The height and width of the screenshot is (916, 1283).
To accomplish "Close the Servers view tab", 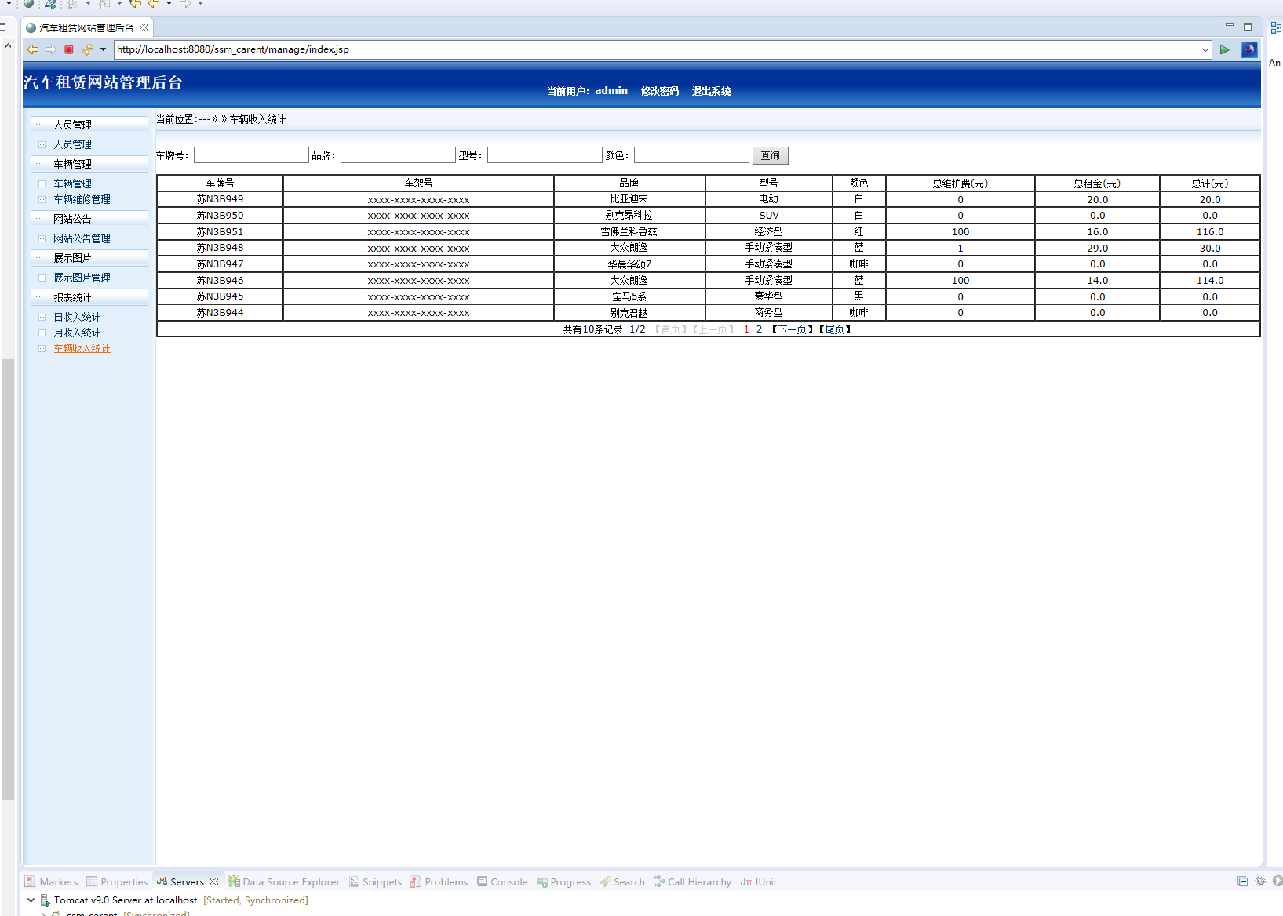I will tap(214, 881).
